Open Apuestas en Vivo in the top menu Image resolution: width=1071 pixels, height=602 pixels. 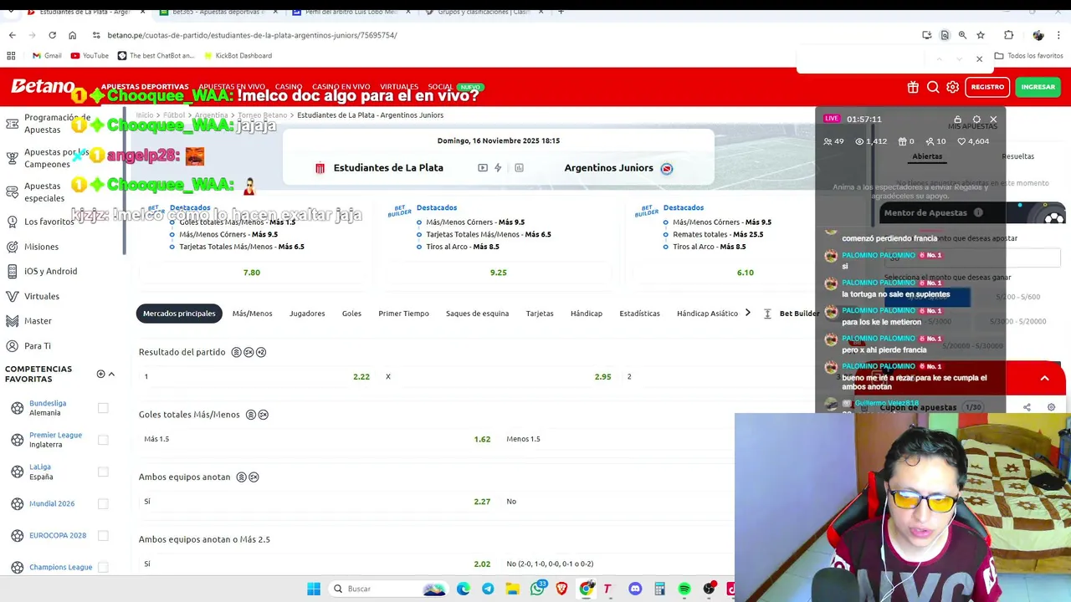[232, 87]
